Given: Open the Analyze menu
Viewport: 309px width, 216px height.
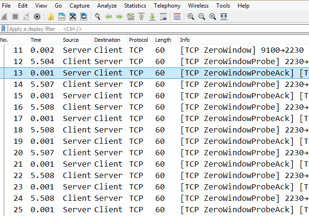Looking at the screenshot, I should point(107,6).
